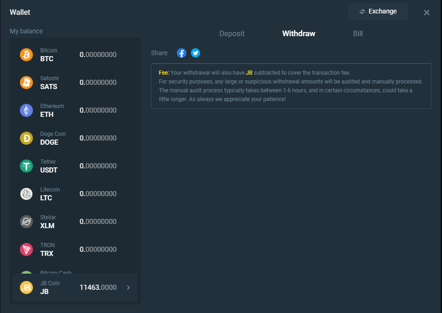Select the TRON TRX icon
Viewport: 442px width, 313px height.
(26, 249)
